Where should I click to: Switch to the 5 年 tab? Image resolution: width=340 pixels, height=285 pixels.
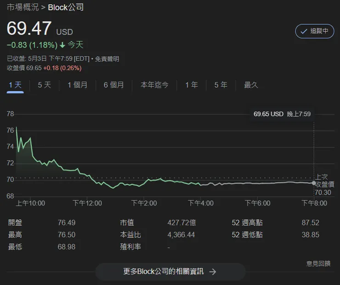point(221,85)
